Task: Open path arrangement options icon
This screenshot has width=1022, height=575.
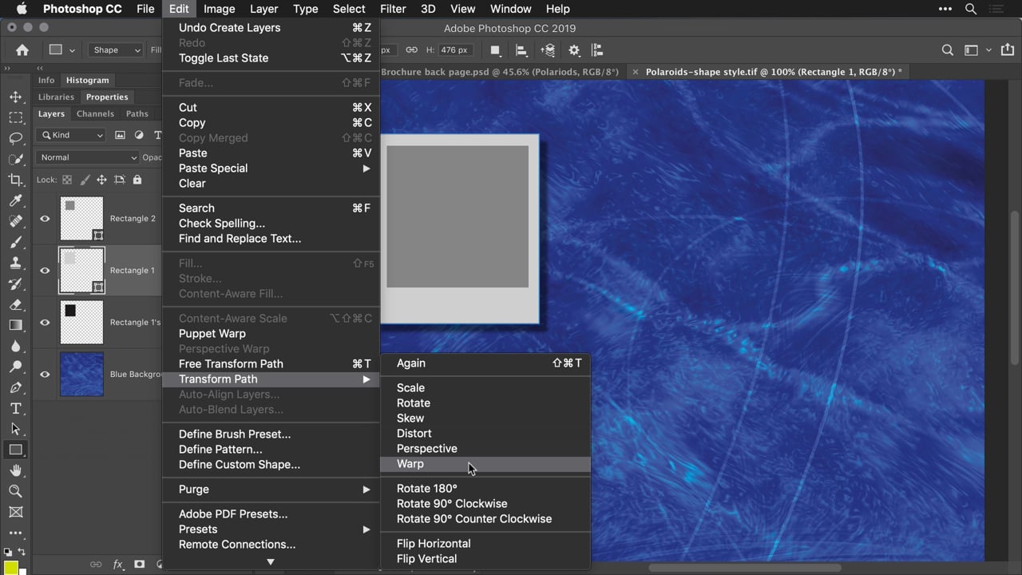Action: (548, 50)
